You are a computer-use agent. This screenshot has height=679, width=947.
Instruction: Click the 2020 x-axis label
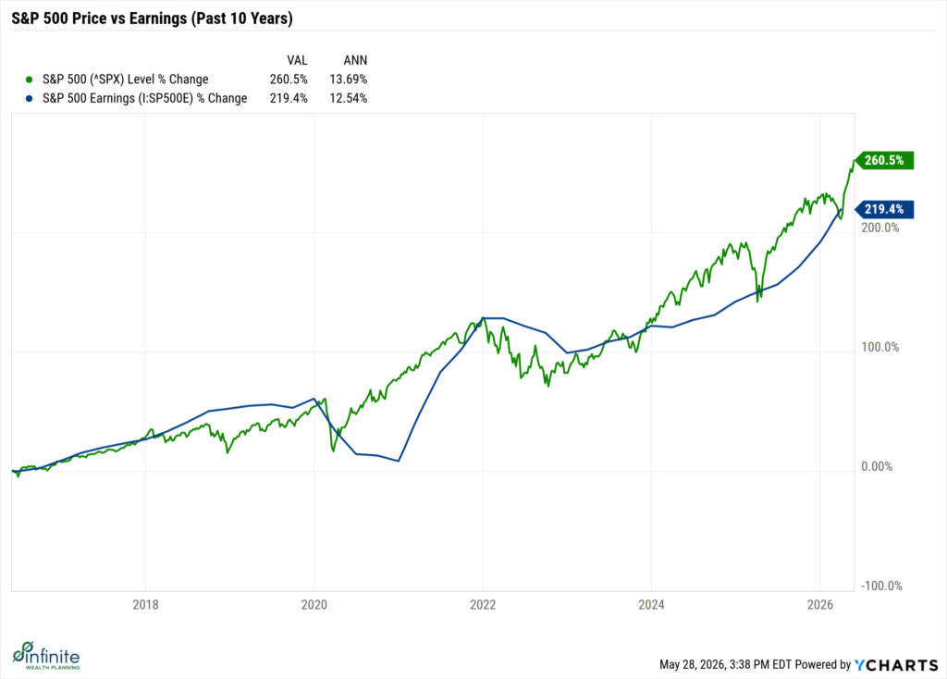314,605
